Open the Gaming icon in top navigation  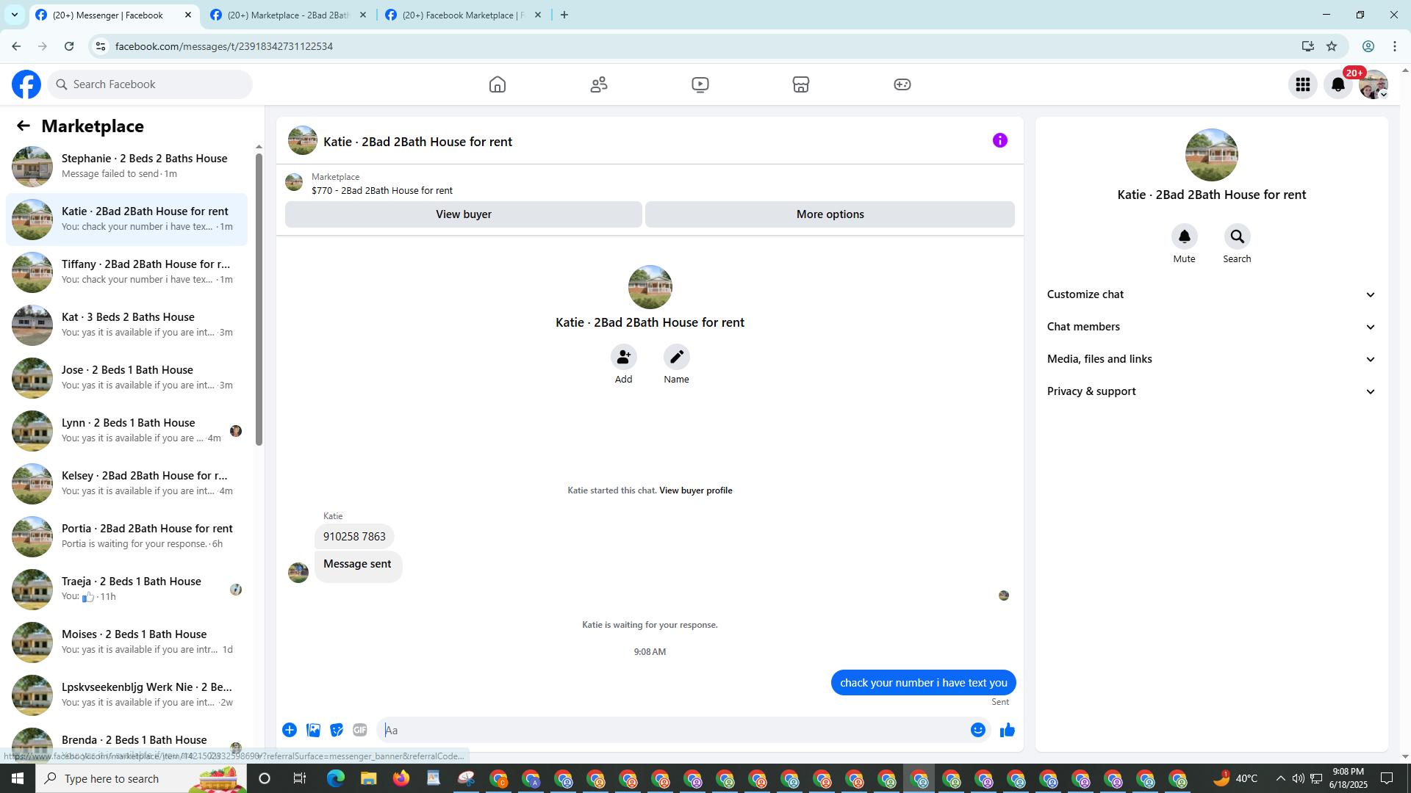(902, 84)
